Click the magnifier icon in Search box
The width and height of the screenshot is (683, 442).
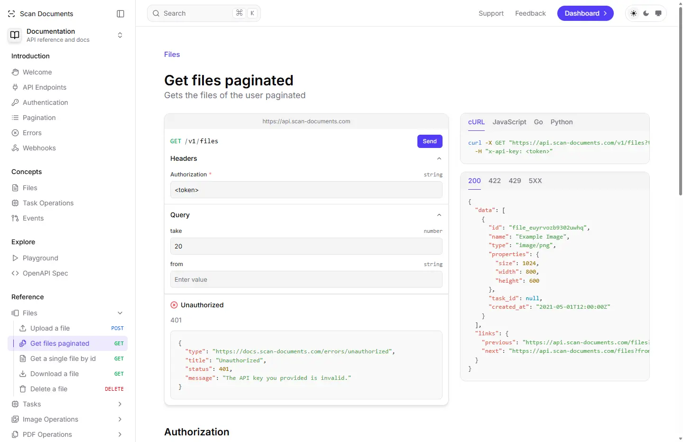click(156, 13)
